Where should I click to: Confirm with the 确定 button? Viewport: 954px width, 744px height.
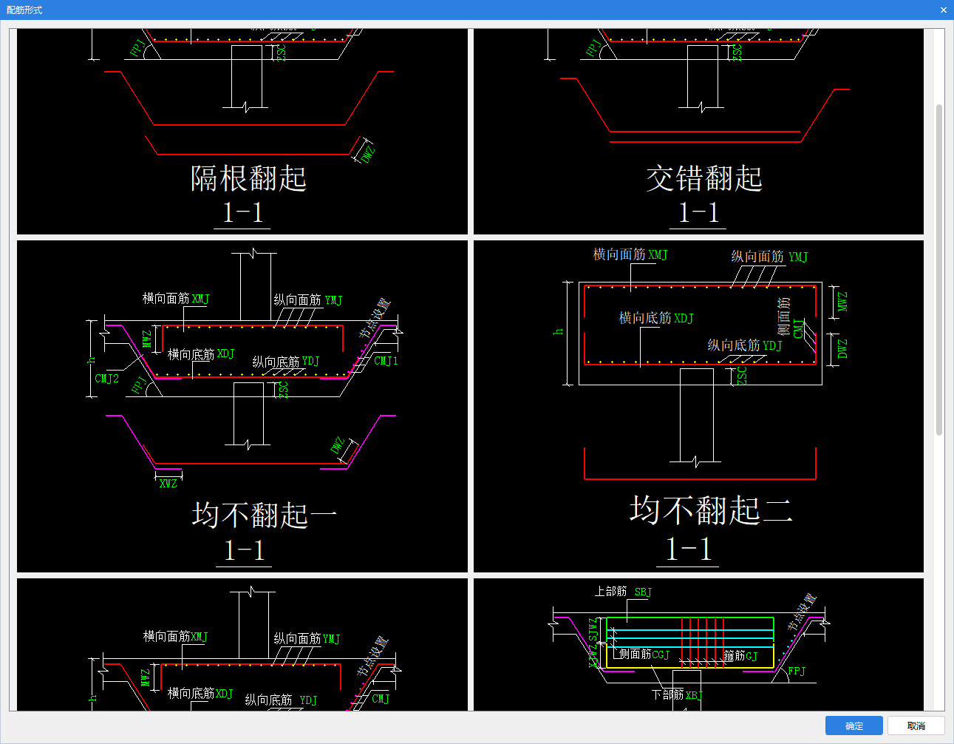[x=854, y=726]
